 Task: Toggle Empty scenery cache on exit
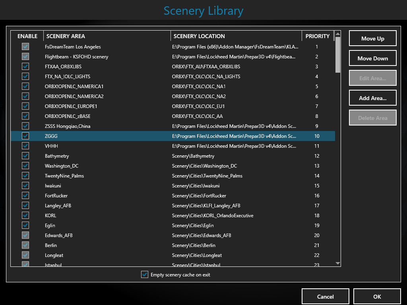[145, 275]
